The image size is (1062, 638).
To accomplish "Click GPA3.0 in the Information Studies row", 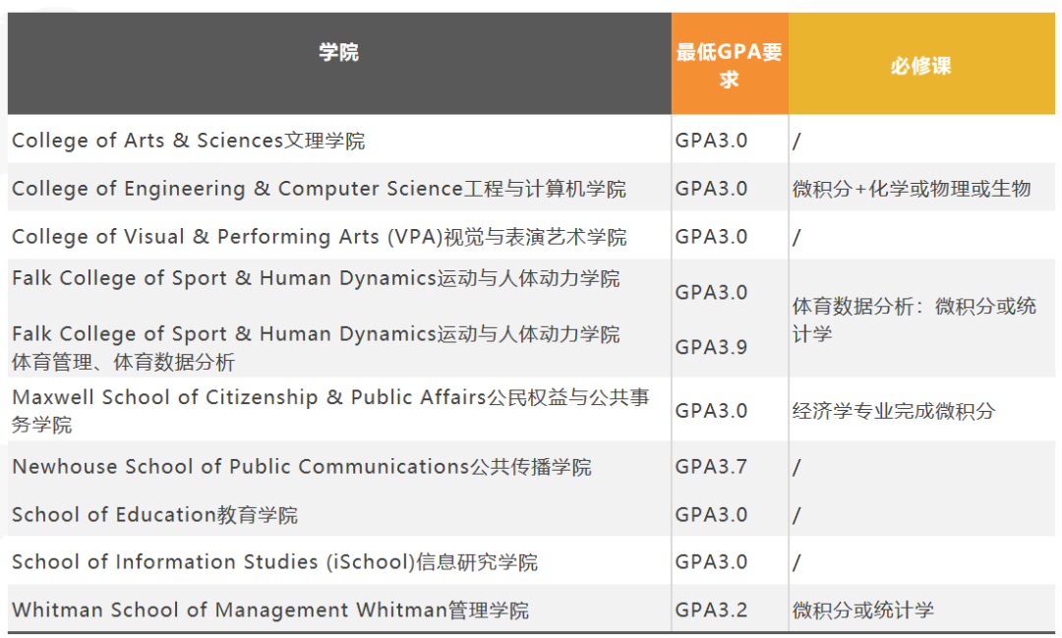I will point(711,562).
